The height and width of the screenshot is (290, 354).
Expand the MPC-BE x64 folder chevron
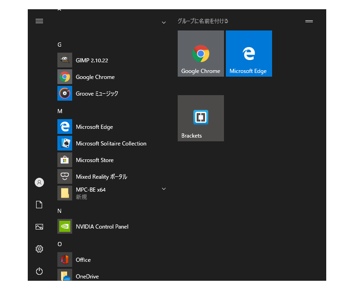point(164,189)
